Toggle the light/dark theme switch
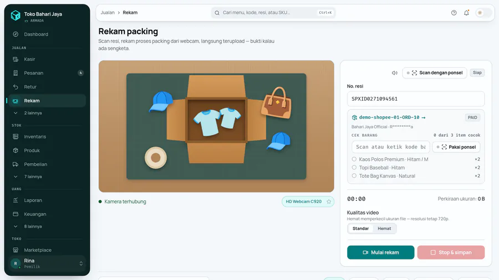The width and height of the screenshot is (499, 280). [x=483, y=13]
